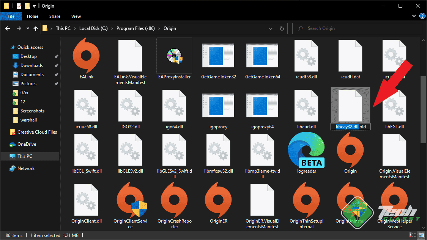This screenshot has height=240, width=427.
Task: Open the File menu
Action: (x=11, y=16)
